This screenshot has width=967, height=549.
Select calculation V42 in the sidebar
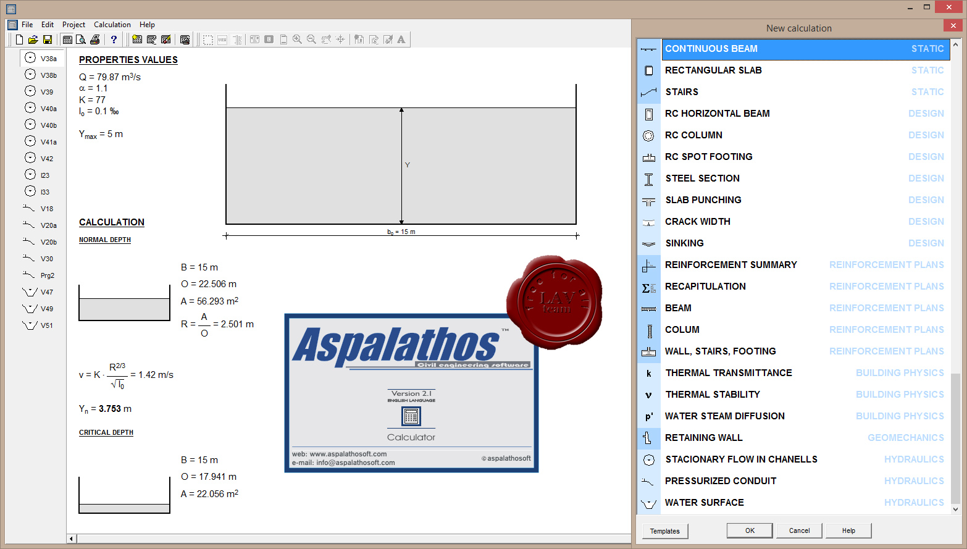point(41,158)
